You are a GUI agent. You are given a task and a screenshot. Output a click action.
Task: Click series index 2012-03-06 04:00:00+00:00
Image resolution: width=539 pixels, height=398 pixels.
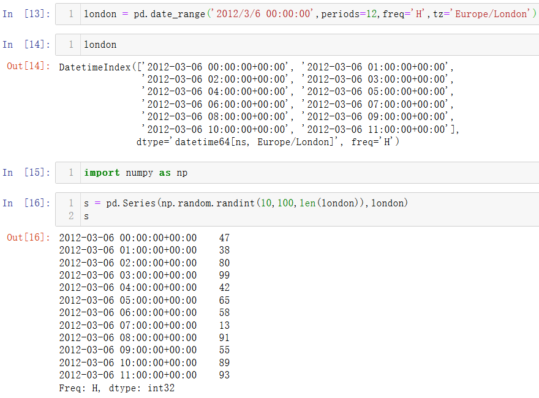(128, 287)
